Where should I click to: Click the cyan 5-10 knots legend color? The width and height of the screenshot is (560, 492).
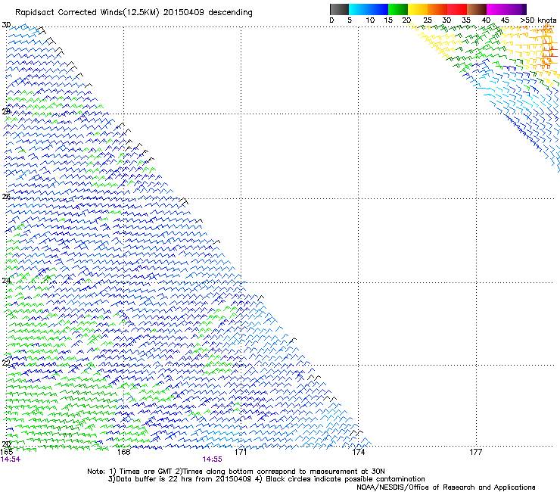pos(359,9)
